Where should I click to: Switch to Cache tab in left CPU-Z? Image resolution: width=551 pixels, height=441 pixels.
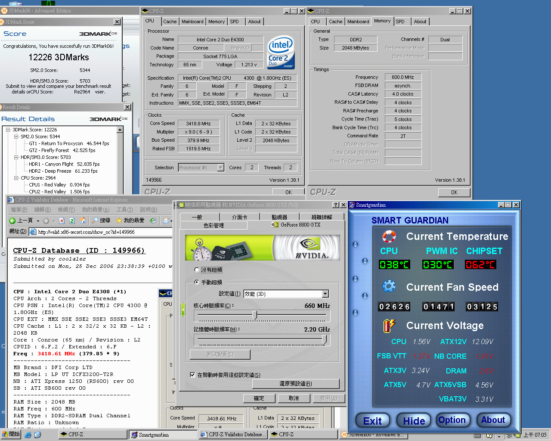170,22
